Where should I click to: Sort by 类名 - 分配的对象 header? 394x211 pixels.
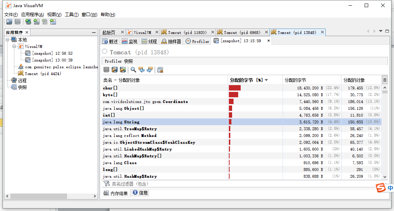coord(165,80)
